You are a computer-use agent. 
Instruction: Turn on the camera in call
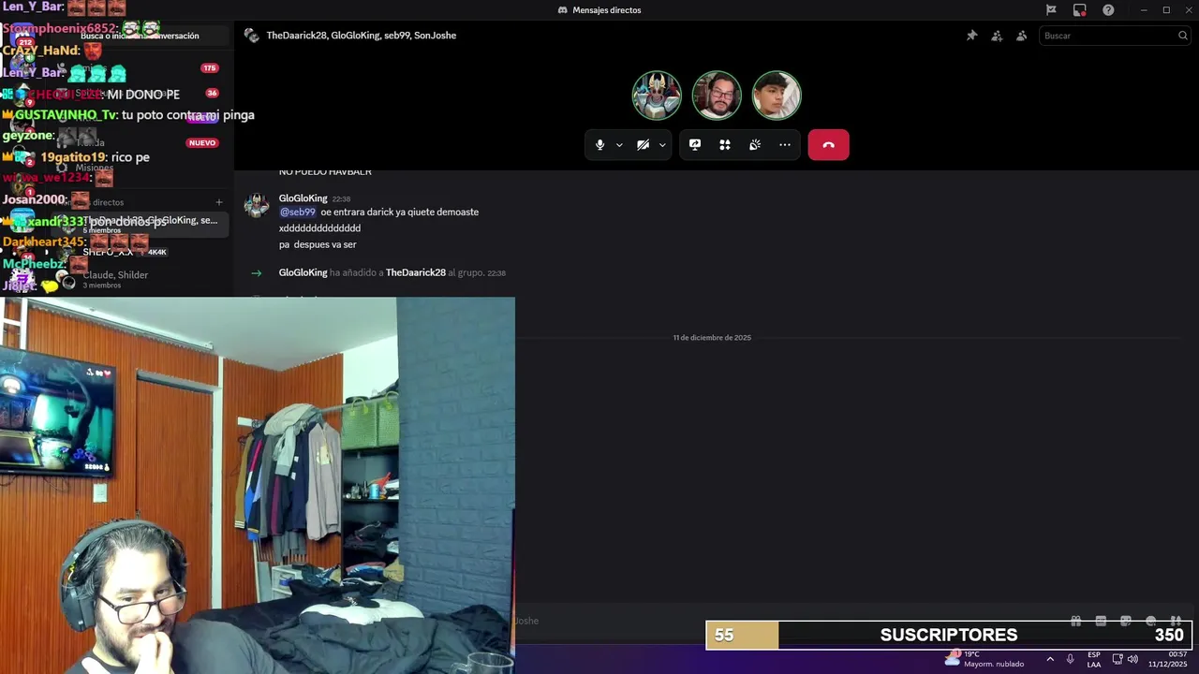point(643,145)
